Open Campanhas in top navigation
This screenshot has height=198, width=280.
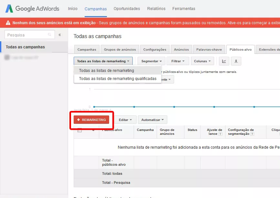point(96,9)
